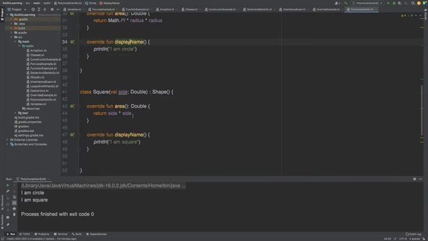
Task: Click Run with Coverage icon in top toolbar
Action: pos(400,3)
